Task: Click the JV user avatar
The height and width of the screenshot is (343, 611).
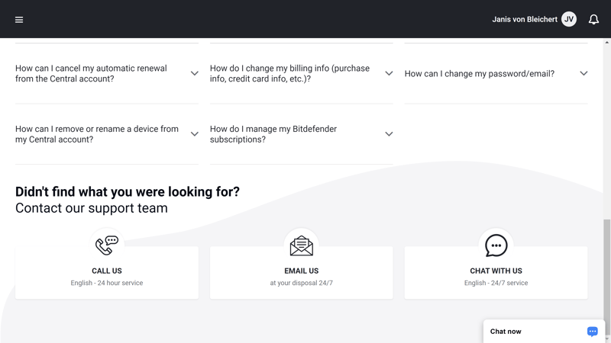Action: [x=569, y=20]
